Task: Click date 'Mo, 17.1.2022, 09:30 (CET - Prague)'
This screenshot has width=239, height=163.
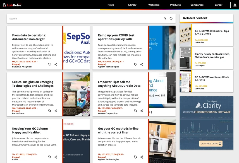Action: tap(25, 63)
